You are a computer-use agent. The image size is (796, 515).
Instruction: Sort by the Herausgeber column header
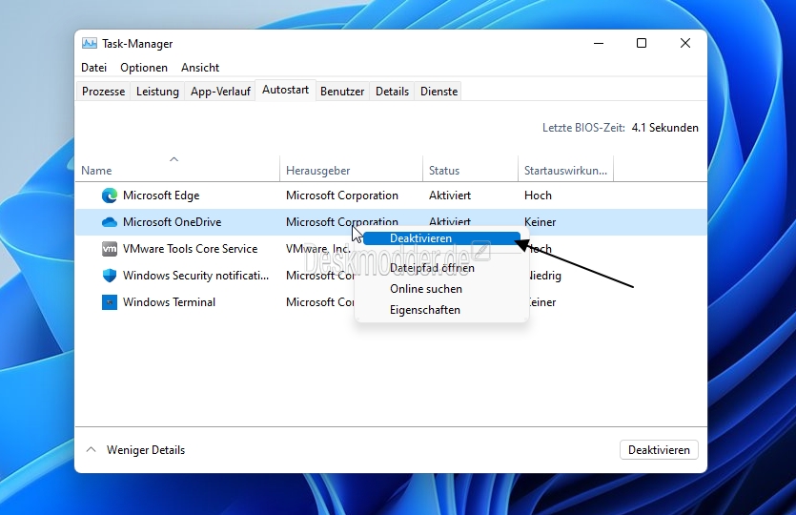[x=351, y=171]
